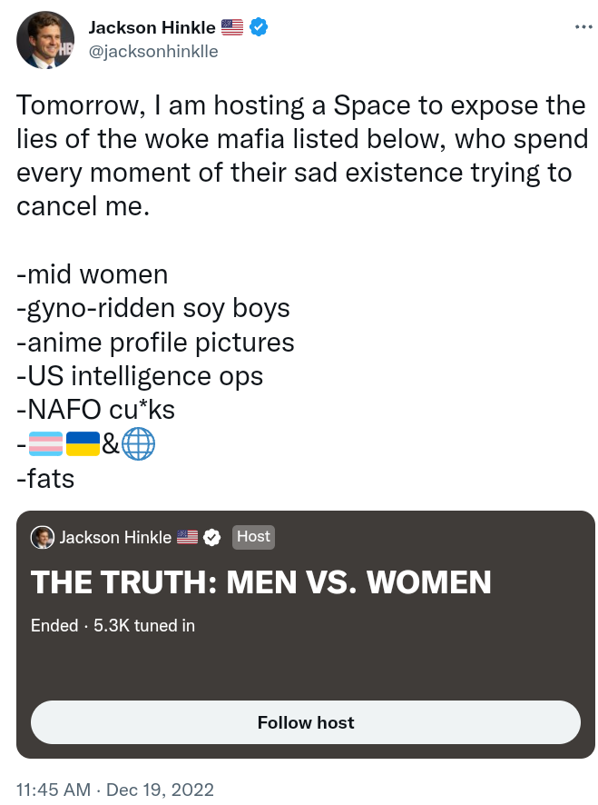Screen dimensions: 598x805
Task: Click the small host avatar in the Space card
Action: point(43,537)
